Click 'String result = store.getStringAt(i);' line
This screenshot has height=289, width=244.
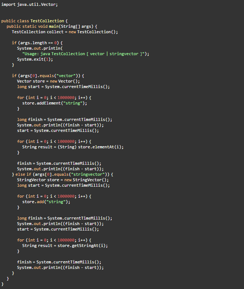point(65,246)
